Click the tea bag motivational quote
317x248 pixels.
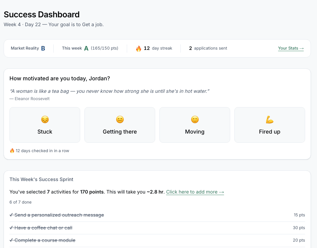point(109,91)
